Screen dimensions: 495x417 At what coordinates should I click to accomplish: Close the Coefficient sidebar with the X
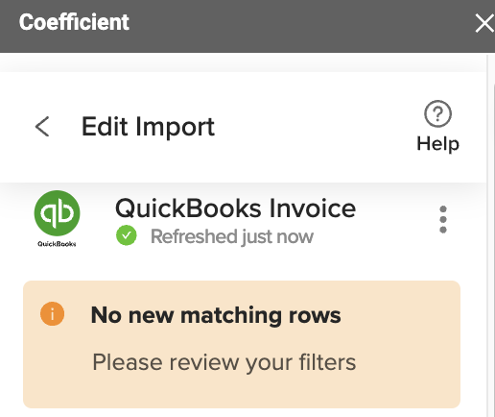pos(484,23)
